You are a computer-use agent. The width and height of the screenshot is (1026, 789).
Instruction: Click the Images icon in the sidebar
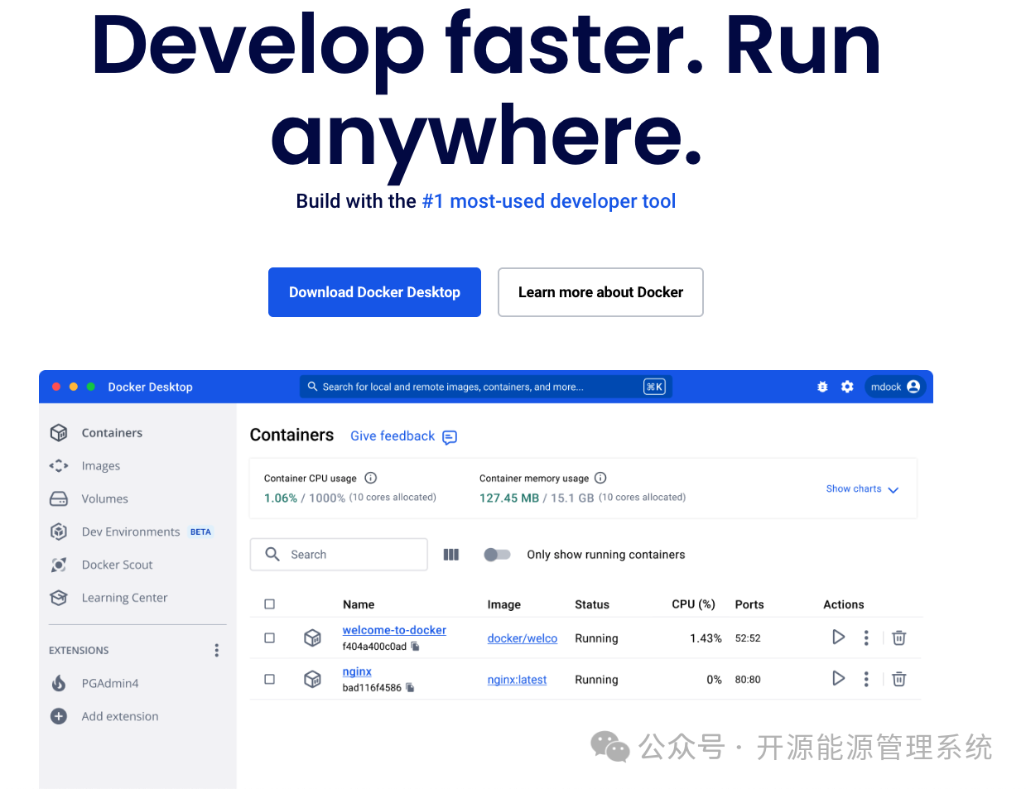pos(59,466)
